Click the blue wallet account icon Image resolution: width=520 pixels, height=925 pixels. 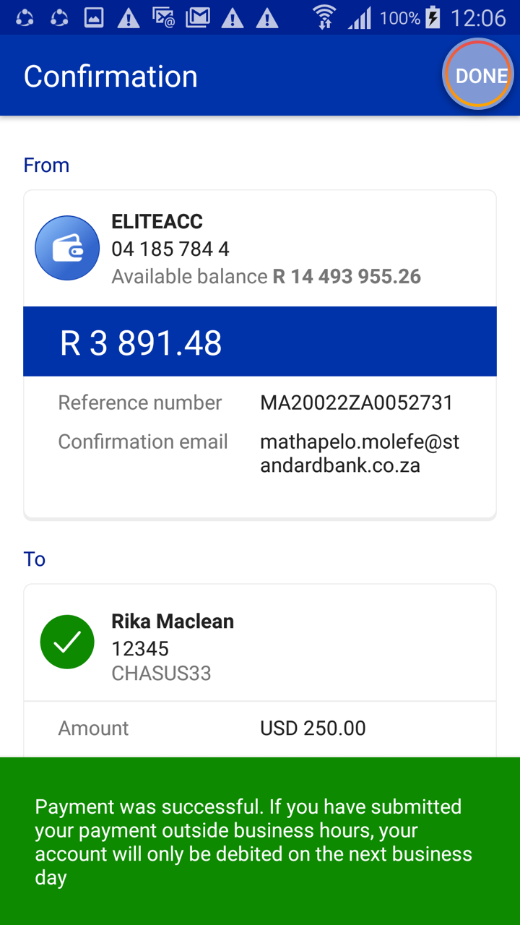click(x=67, y=248)
